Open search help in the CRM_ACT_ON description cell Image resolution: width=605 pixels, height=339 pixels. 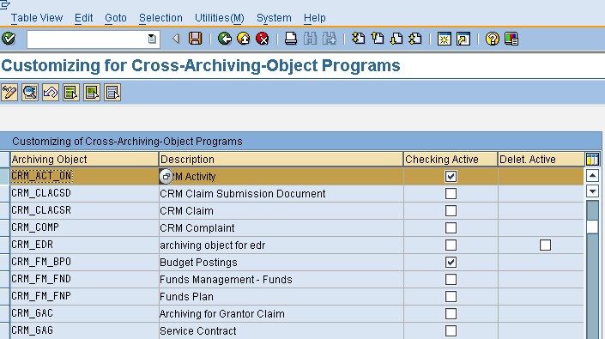(x=166, y=176)
